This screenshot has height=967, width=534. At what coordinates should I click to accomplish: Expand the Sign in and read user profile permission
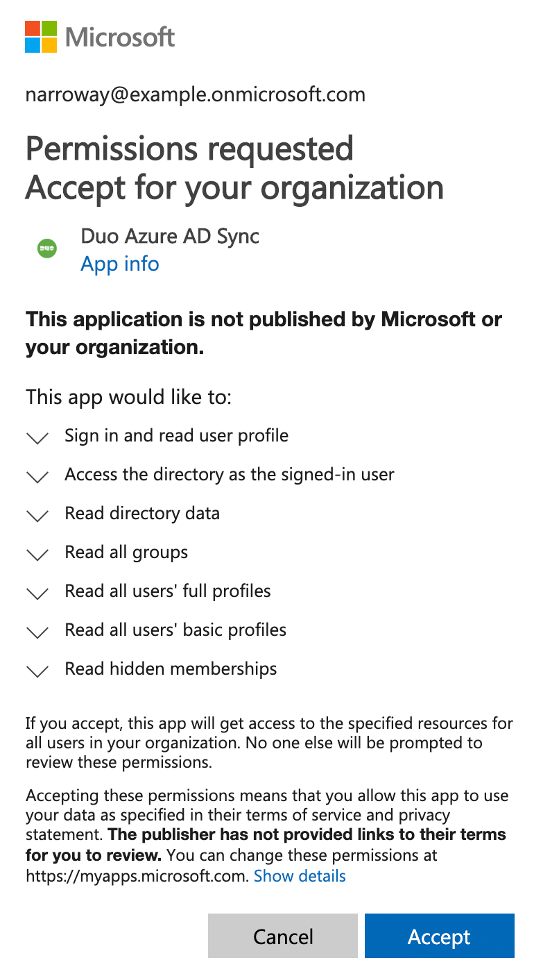pos(37,437)
